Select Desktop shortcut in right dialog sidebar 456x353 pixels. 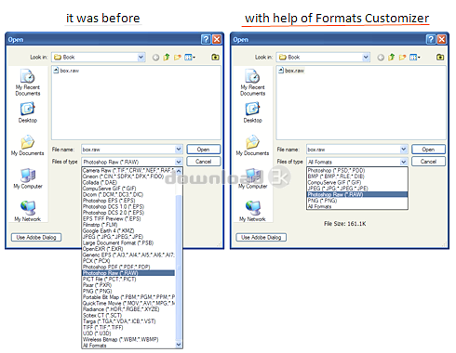(x=252, y=112)
